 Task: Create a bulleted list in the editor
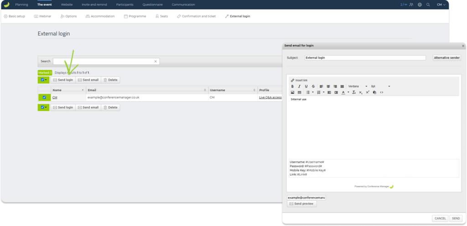pyautogui.click(x=308, y=92)
